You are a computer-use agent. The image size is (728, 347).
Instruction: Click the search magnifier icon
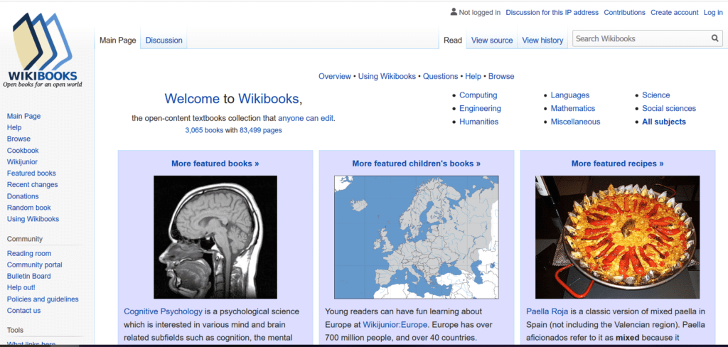coord(715,38)
